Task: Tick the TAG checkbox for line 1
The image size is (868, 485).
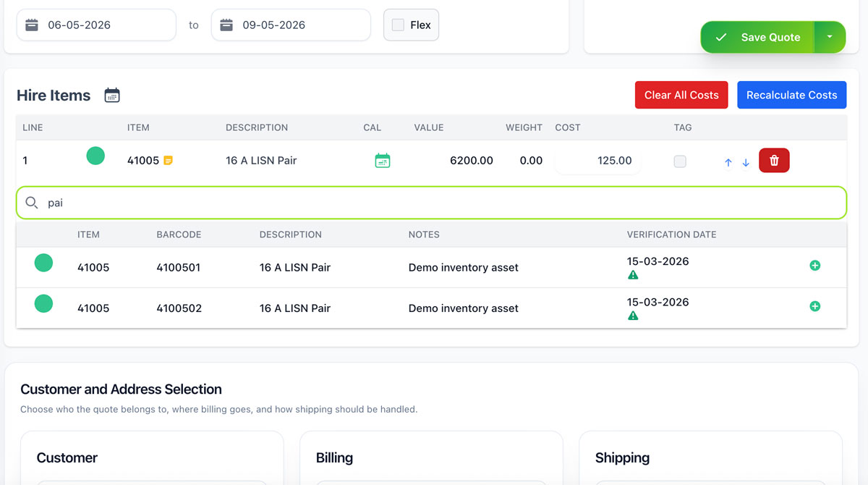Action: (x=680, y=161)
